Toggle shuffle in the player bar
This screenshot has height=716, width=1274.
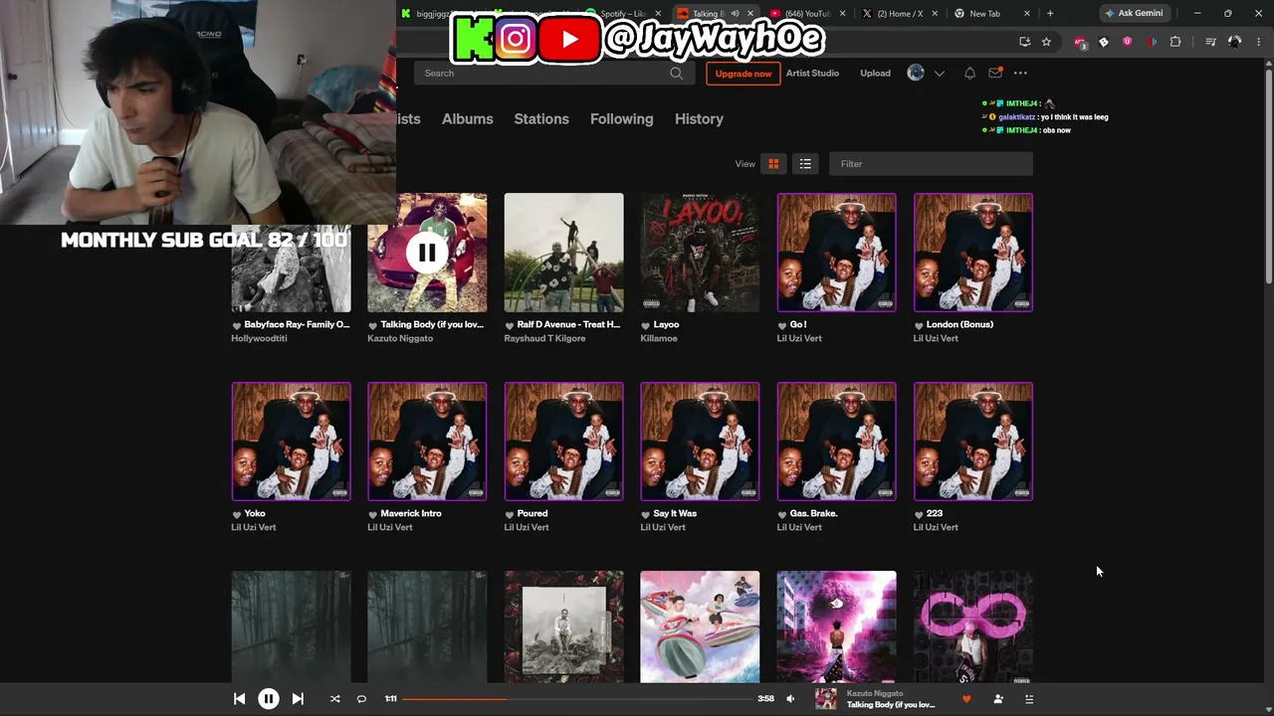(334, 699)
